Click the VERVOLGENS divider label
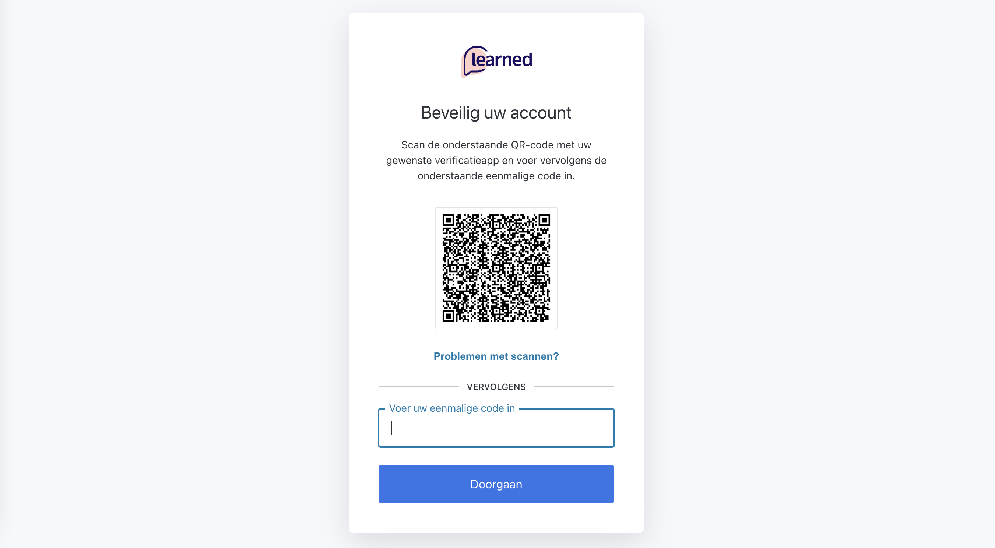Screen dimensions: 995x548 496,387
